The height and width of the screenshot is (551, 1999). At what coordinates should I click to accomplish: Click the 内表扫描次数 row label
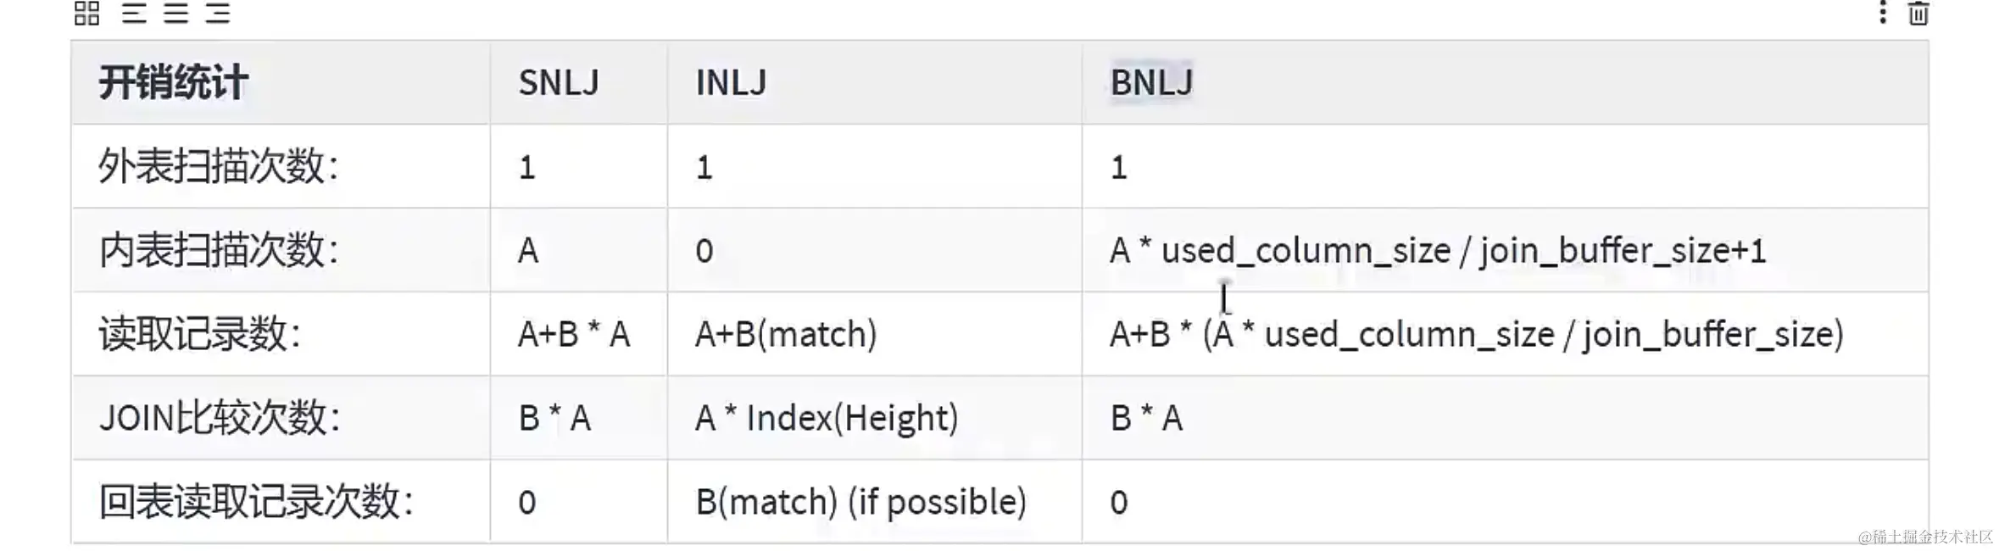(219, 251)
